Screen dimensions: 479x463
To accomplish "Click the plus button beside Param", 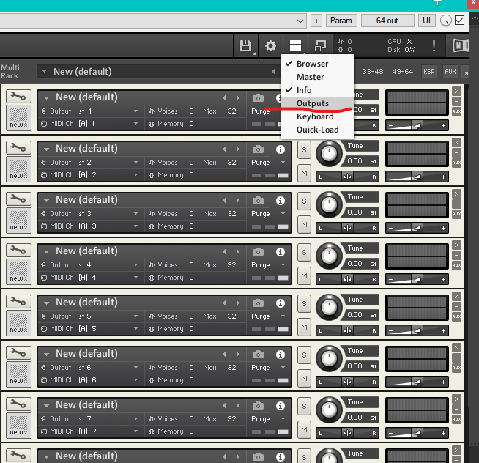I will (316, 21).
